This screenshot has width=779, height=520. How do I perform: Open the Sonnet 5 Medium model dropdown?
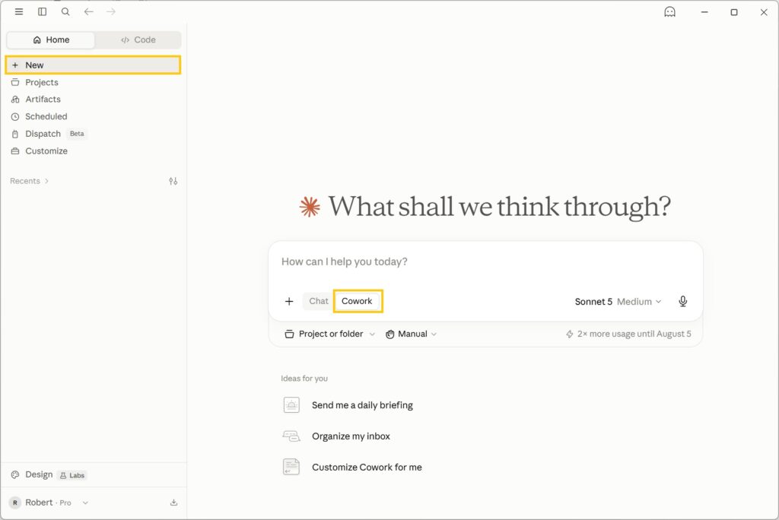click(x=618, y=302)
